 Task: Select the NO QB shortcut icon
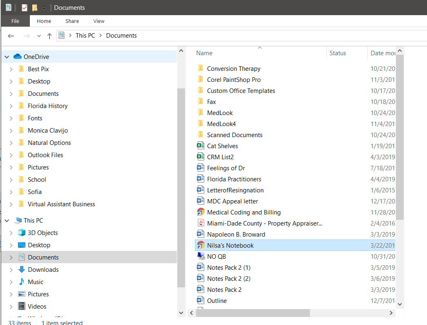point(201,256)
